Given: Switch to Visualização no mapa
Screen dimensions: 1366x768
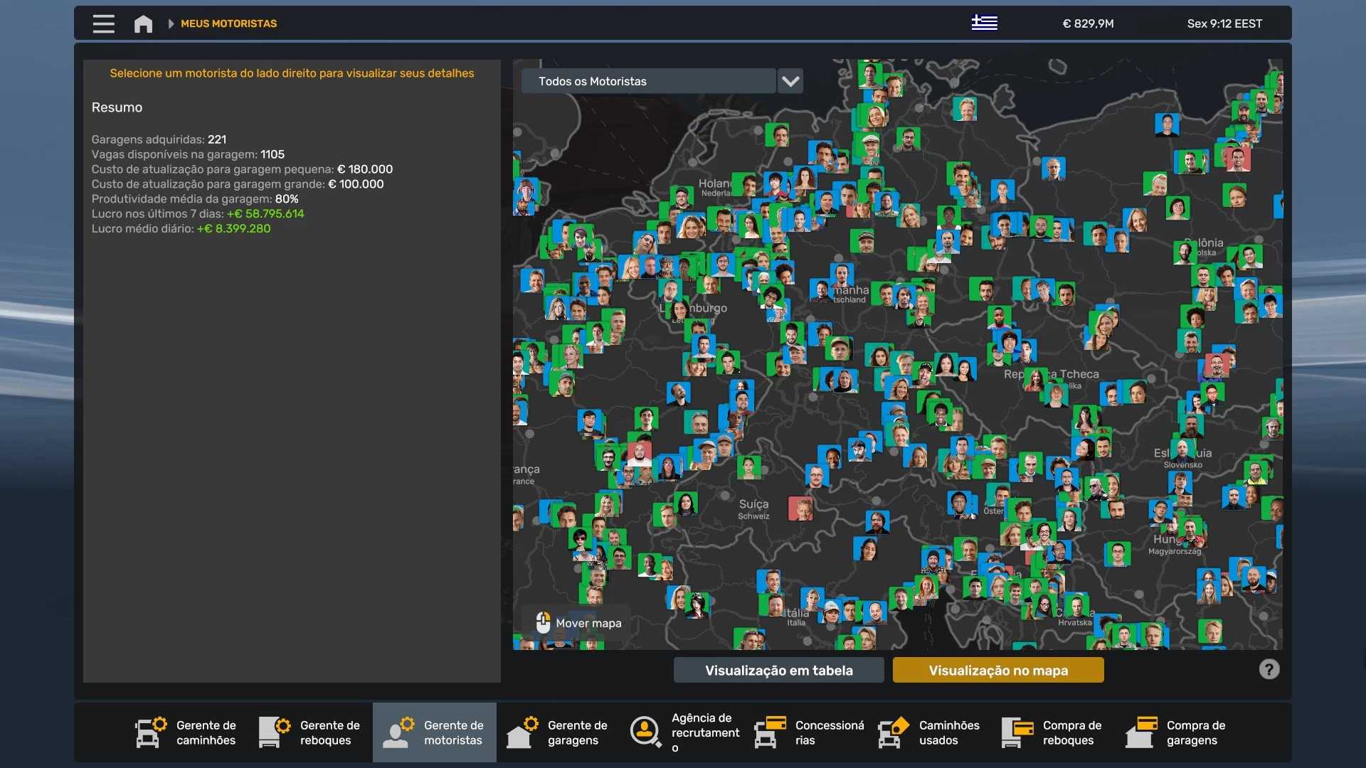Looking at the screenshot, I should [x=997, y=670].
